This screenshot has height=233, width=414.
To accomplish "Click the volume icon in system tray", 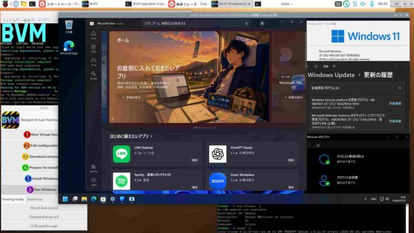I will pyautogui.click(x=364, y=4).
